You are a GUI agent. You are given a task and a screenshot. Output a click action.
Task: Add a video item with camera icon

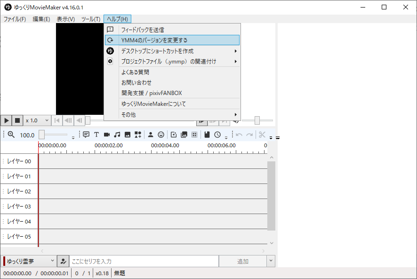(107, 135)
